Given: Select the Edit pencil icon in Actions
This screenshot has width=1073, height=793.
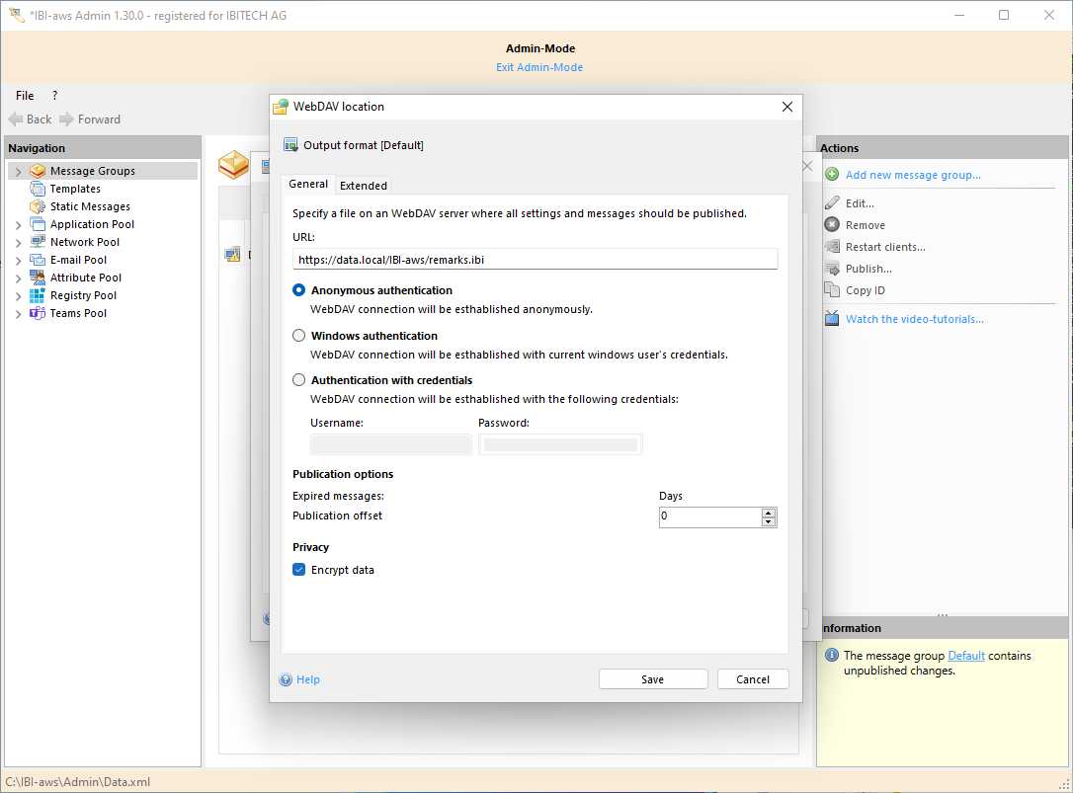Looking at the screenshot, I should click(x=832, y=202).
